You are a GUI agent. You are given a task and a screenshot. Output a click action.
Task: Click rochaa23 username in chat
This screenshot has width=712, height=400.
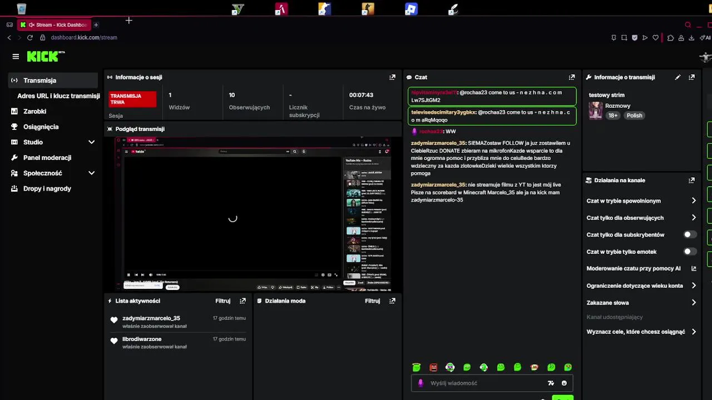tap(431, 132)
